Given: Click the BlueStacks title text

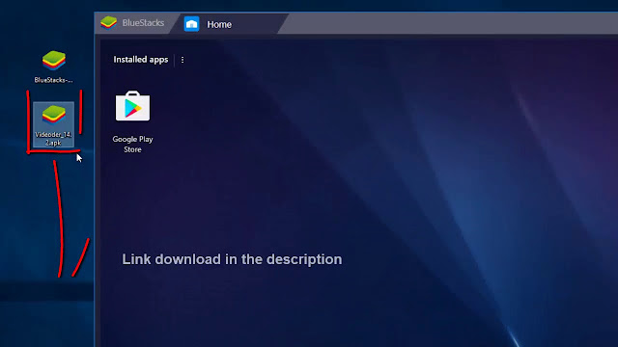Looking at the screenshot, I should [x=143, y=23].
